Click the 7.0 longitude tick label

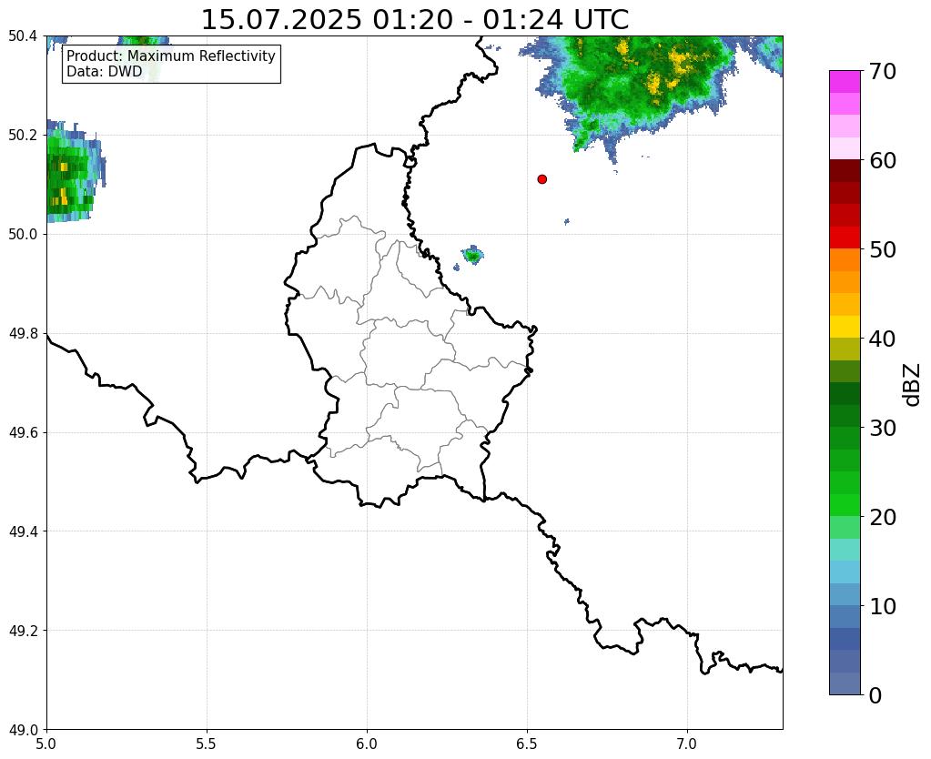(687, 744)
